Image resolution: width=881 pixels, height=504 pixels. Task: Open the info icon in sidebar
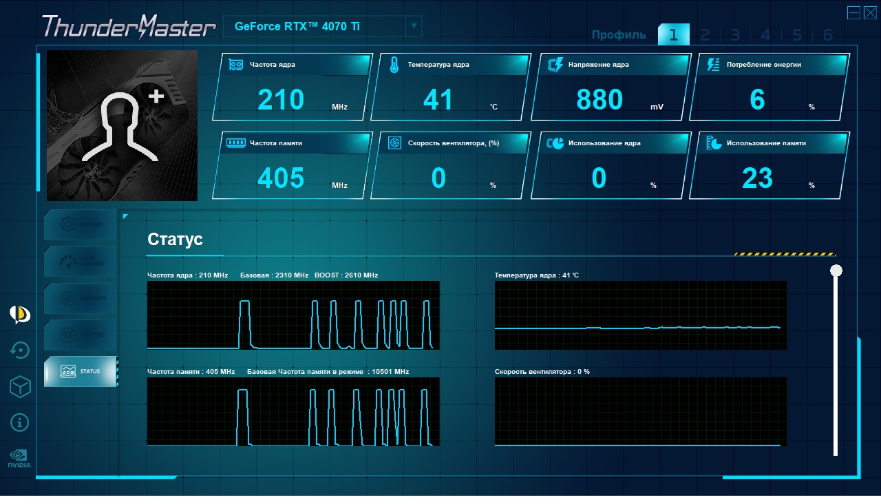20,422
